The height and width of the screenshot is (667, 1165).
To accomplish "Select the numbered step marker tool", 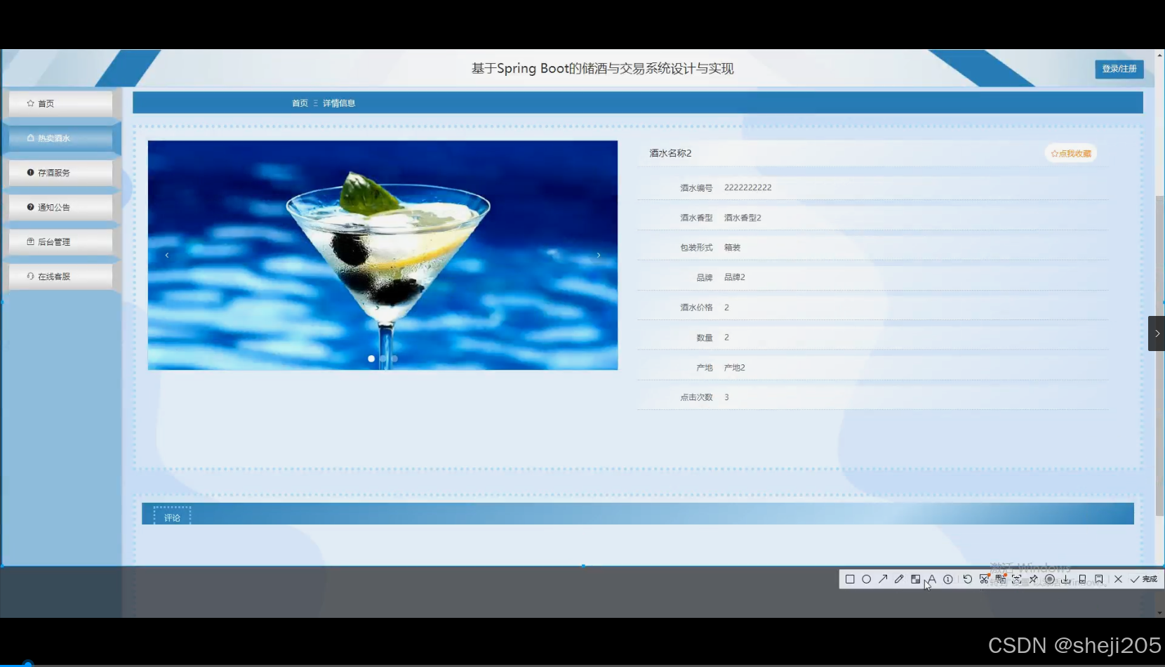I will 948,579.
